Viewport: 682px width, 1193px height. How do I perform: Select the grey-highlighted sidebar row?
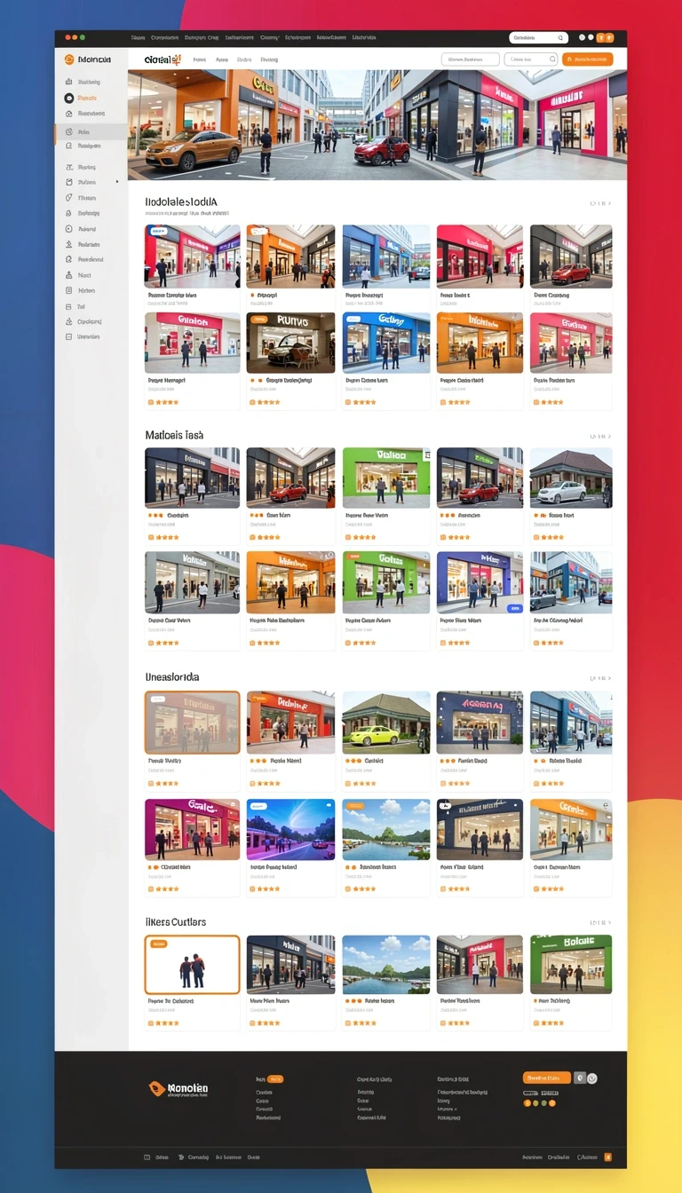(x=91, y=131)
